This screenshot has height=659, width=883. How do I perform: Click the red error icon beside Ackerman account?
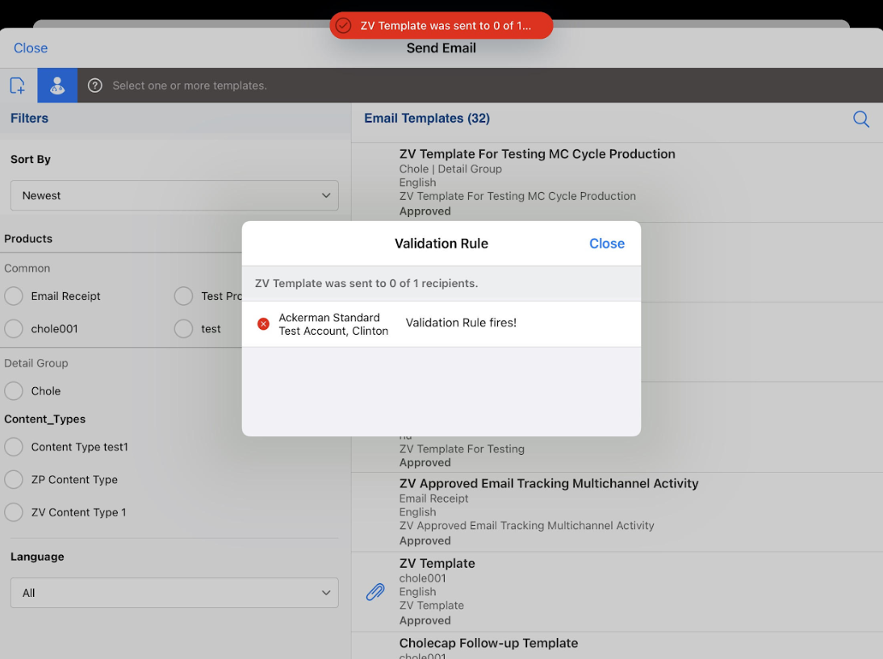pos(263,323)
